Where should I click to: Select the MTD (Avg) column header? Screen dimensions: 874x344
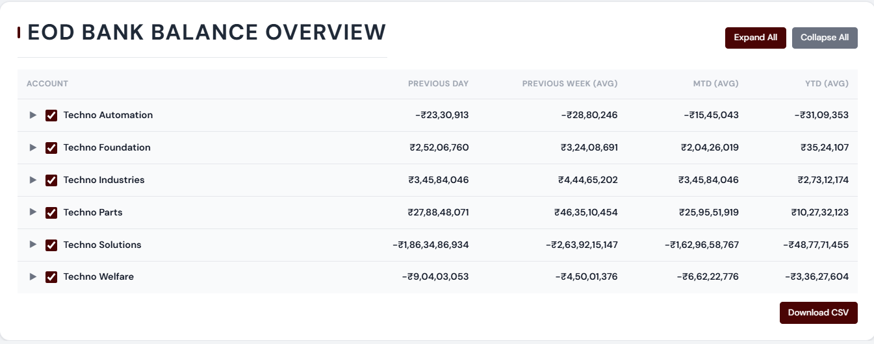pos(715,84)
